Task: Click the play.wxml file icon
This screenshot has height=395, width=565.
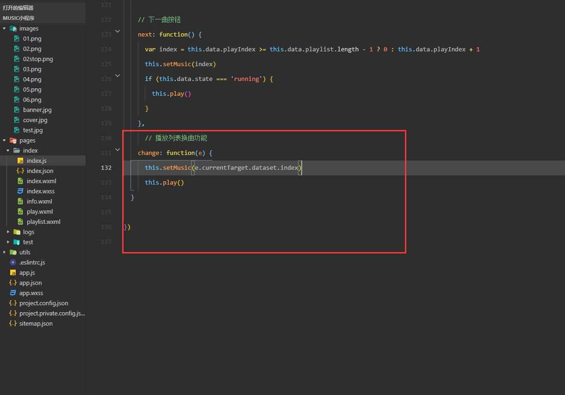Action: coord(20,211)
